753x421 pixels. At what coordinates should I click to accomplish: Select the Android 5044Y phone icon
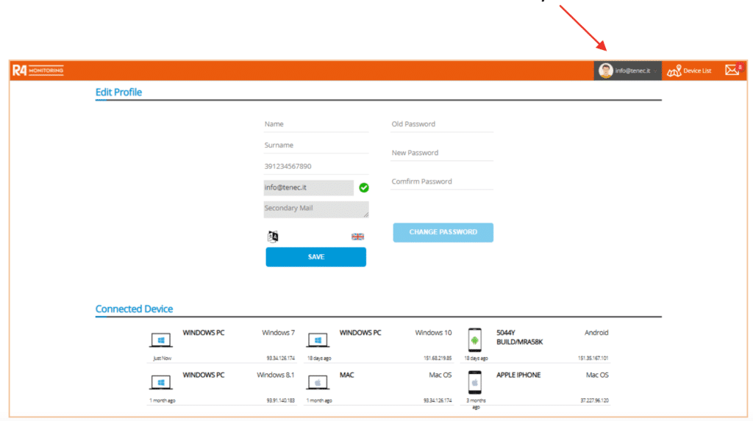coord(475,340)
